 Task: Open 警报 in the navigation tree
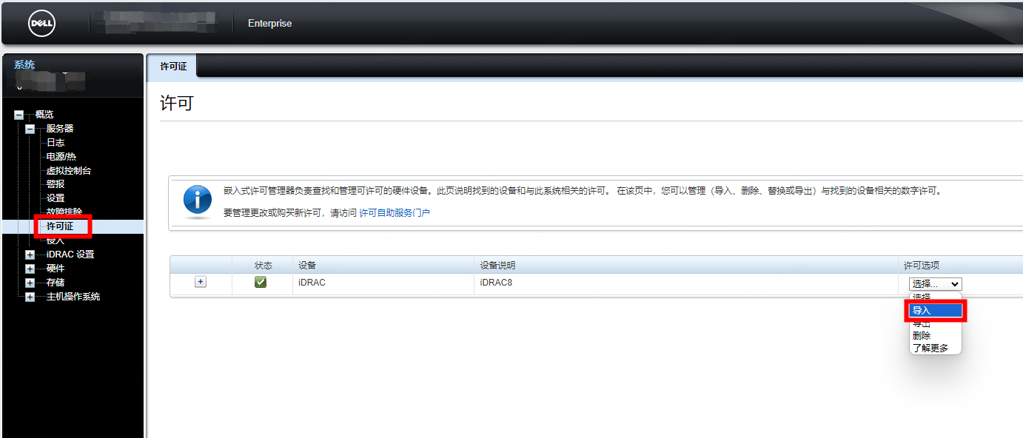click(x=56, y=184)
